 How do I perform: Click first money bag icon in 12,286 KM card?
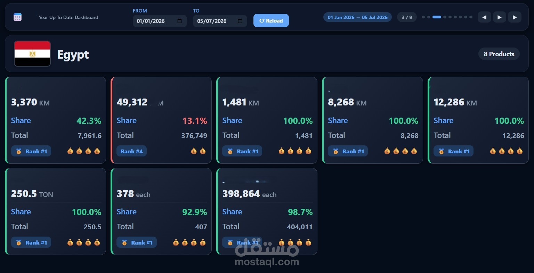(493, 151)
